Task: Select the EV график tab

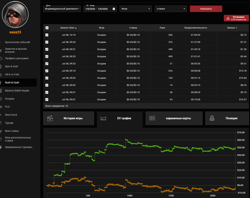Action: click(120, 118)
